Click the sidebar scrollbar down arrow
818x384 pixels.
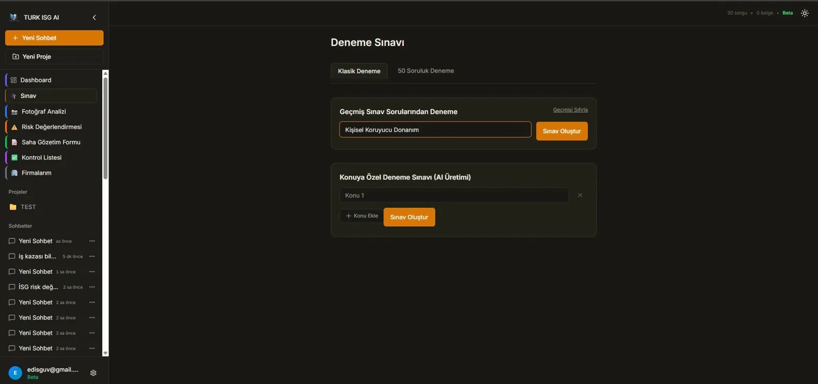[x=105, y=353]
